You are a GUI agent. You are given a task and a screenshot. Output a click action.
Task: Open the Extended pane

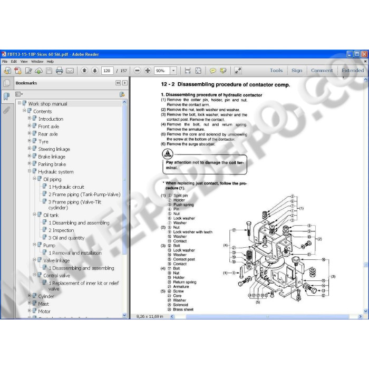[x=353, y=70]
